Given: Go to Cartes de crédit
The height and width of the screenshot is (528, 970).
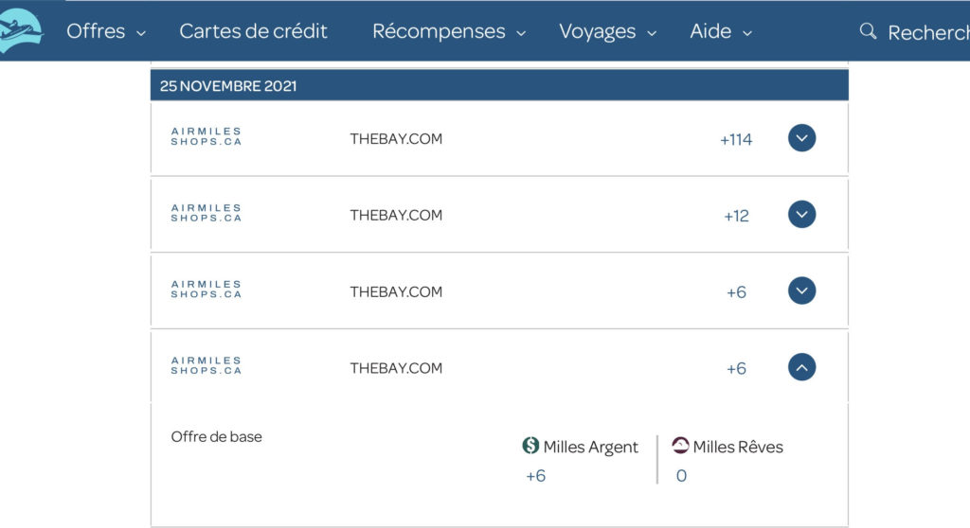Looking at the screenshot, I should [x=253, y=32].
